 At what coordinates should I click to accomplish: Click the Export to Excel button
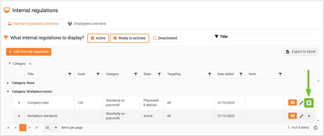click(x=301, y=52)
